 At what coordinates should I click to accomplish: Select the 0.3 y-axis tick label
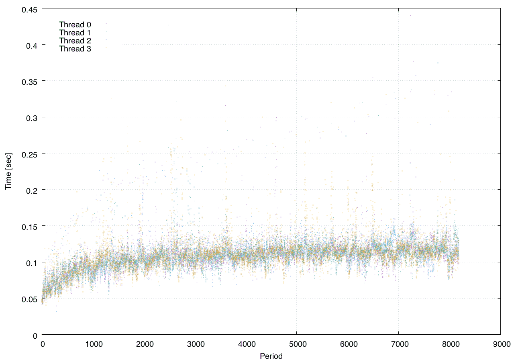click(x=32, y=117)
